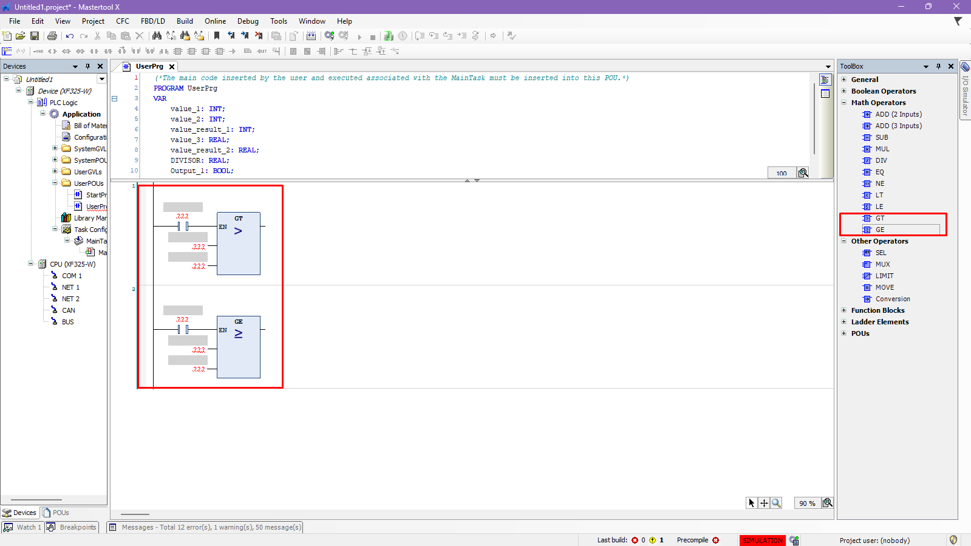
Task: Click the Print icon in toolbar
Action: [52, 36]
